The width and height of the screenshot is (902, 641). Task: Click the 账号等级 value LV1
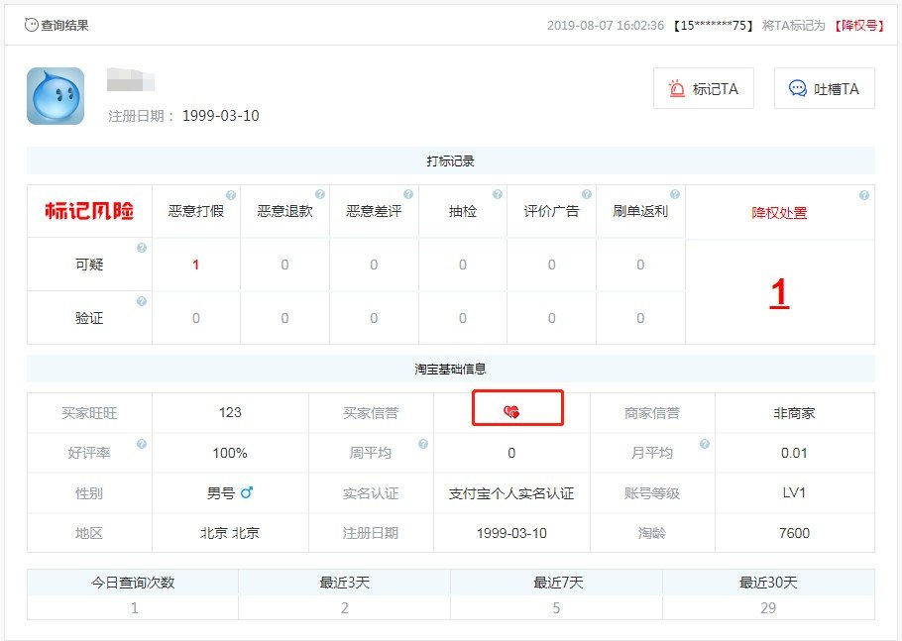[x=794, y=492]
